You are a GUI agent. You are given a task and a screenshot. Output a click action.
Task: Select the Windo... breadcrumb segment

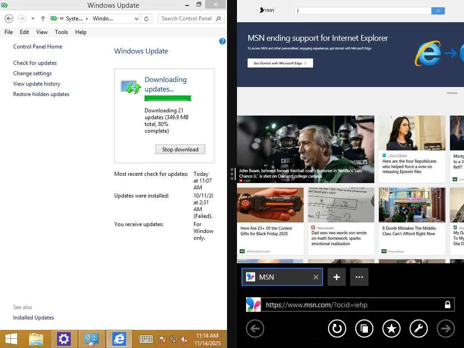coord(103,19)
